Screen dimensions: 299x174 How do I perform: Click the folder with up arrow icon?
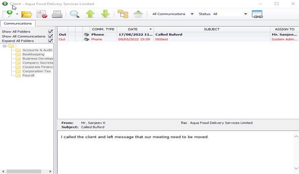pos(138,14)
